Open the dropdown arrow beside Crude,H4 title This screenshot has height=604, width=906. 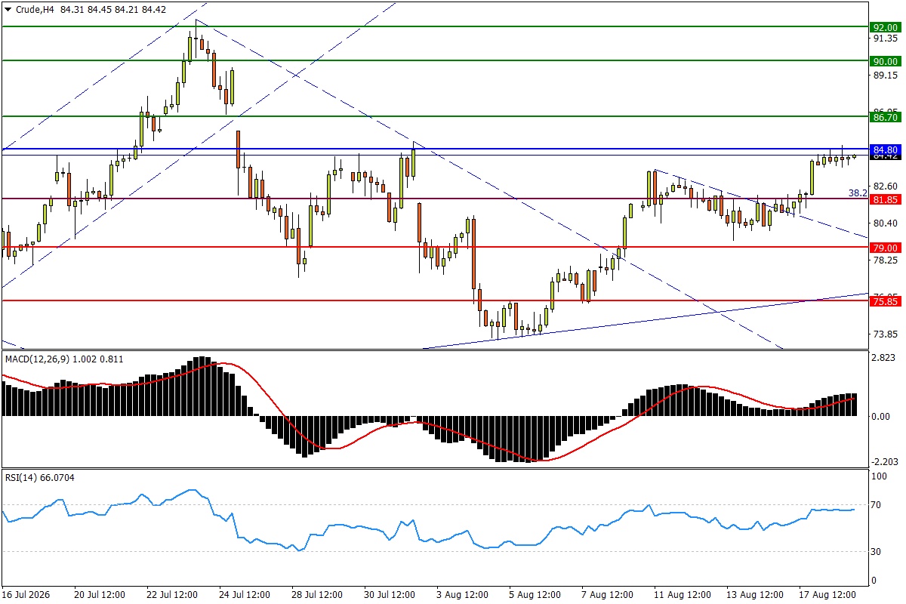coord(8,10)
